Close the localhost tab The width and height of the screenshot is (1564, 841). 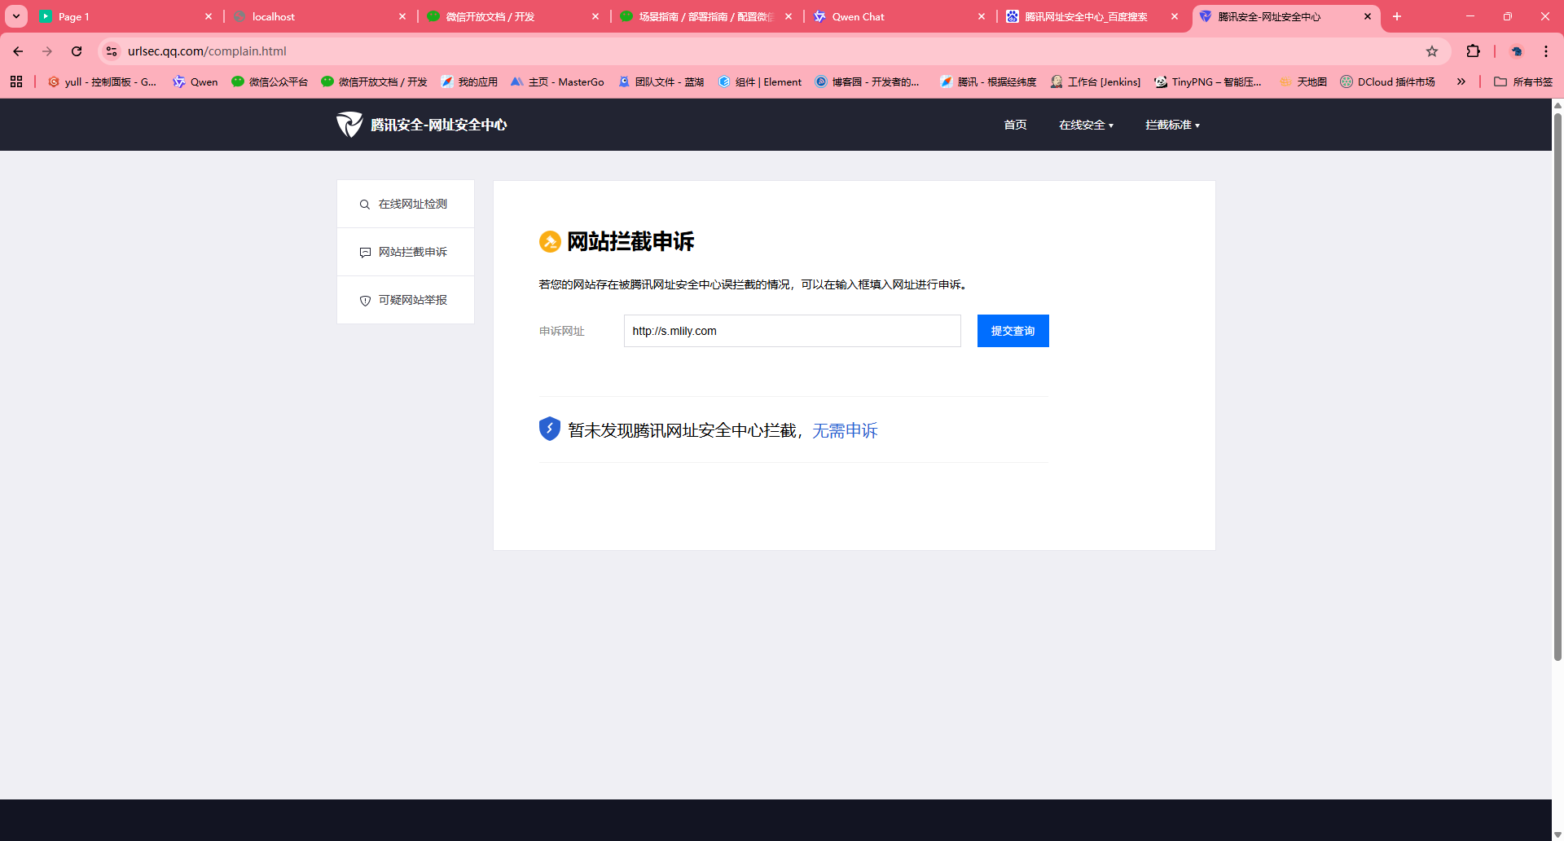coord(402,16)
